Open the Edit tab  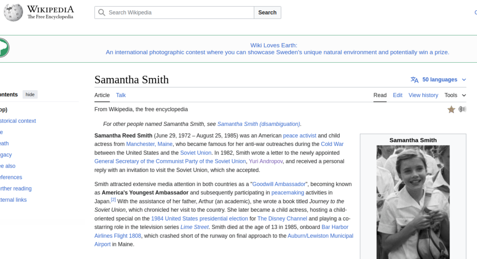point(397,95)
